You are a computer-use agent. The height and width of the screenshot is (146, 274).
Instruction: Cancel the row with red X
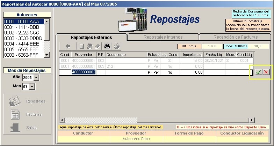[x=266, y=72]
